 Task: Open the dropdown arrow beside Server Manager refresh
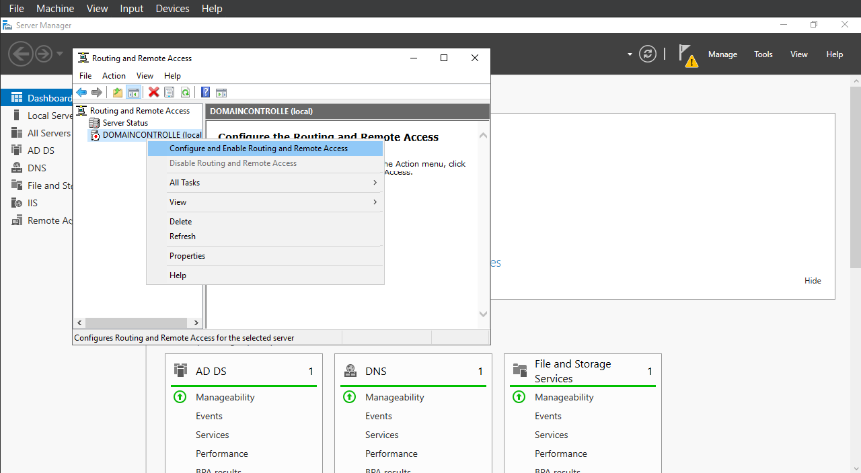pos(630,54)
